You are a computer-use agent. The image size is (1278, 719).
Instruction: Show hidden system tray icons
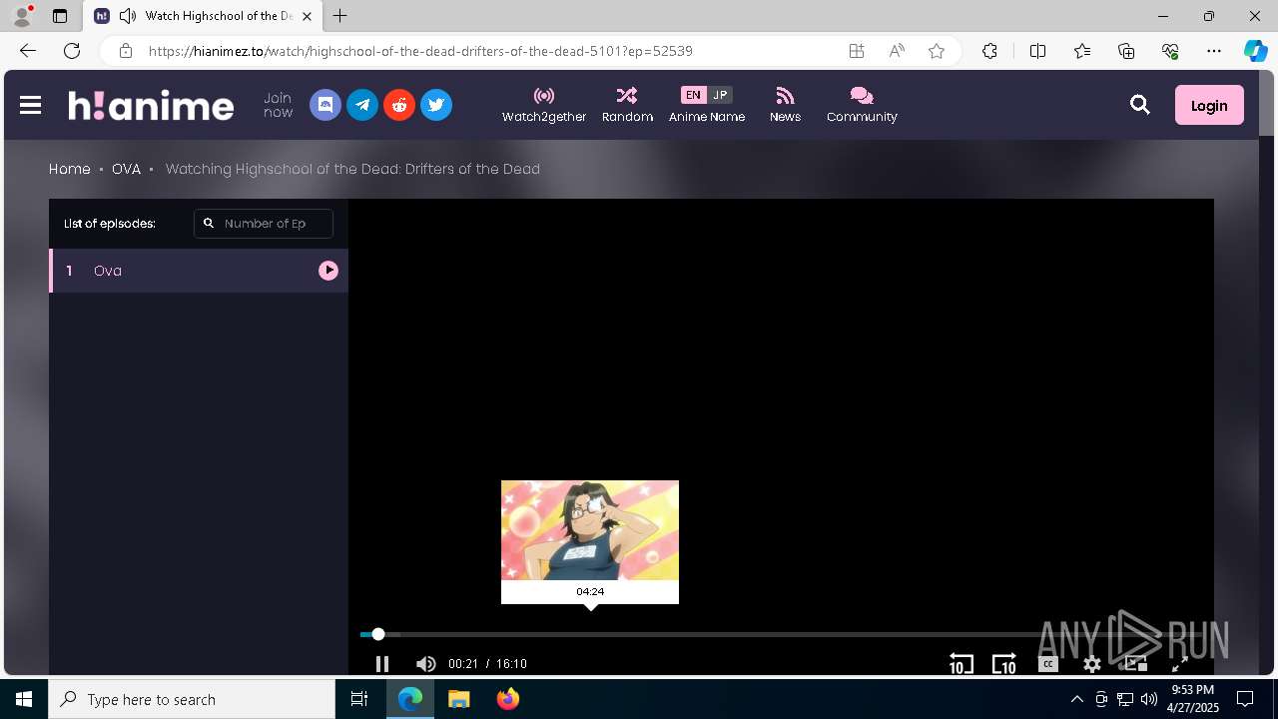(x=1076, y=699)
